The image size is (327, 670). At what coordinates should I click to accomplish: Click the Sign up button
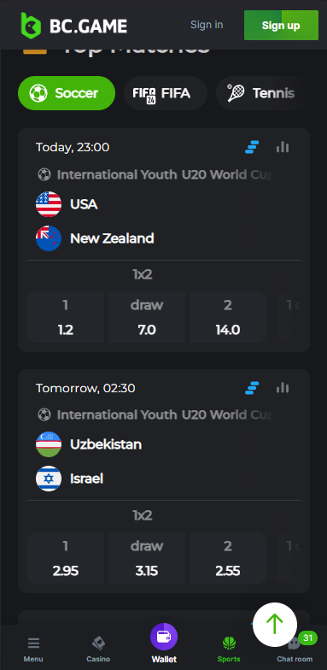281,26
